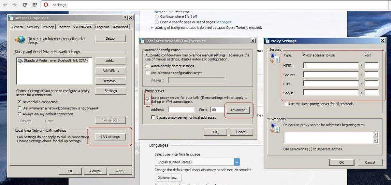Go forward with the browser forward arrow

coord(14,5)
